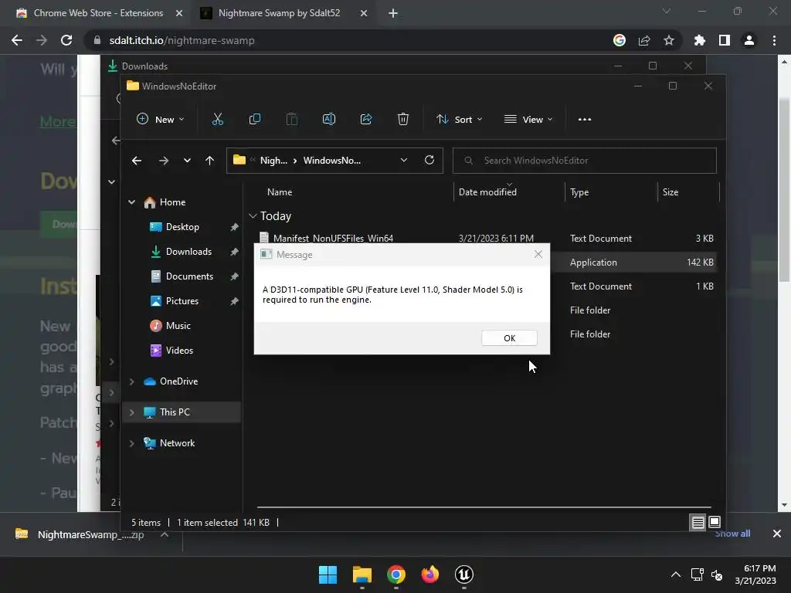Collapse the Home tree node
This screenshot has width=791, height=593.
click(131, 202)
